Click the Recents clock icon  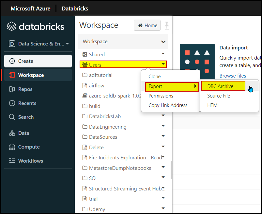pos(12,103)
